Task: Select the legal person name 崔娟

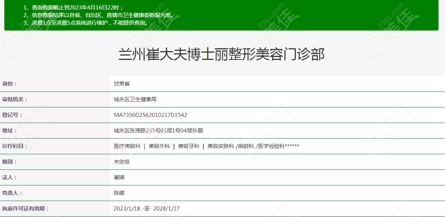Action: tap(119, 177)
